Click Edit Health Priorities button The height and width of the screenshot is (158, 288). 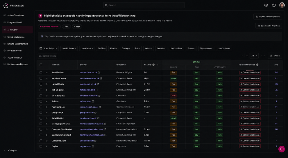click(268, 26)
